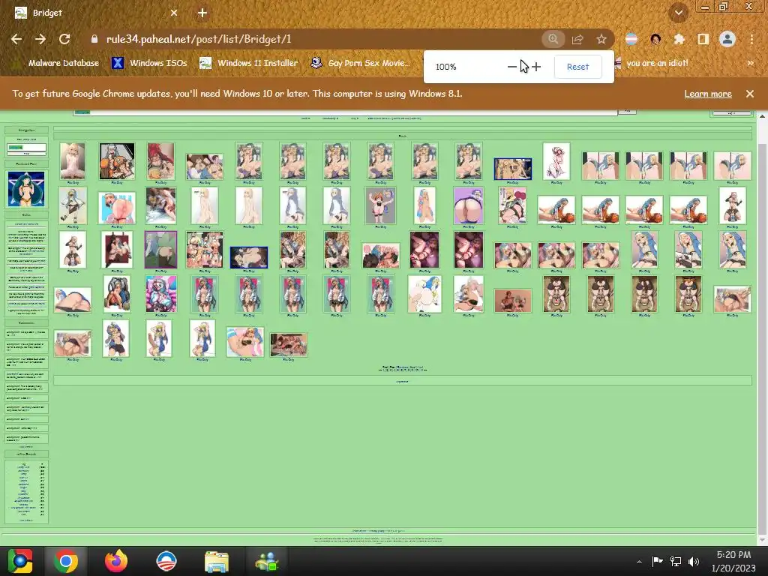Open a new tab with plus button

click(x=202, y=13)
